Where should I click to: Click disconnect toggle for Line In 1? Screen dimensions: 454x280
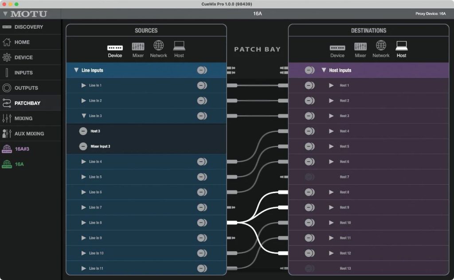pyautogui.click(x=202, y=86)
